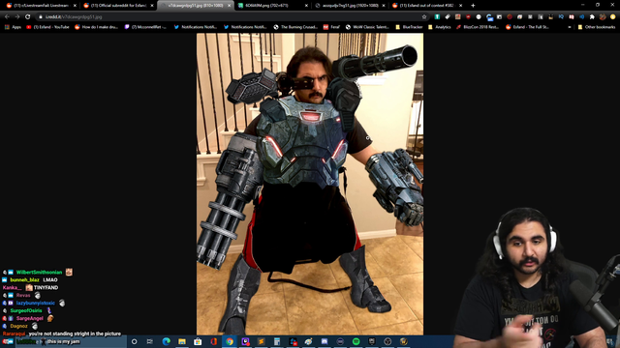The image size is (620, 348).
Task: Open The Burning Crusade bookmark
Action: (295, 27)
